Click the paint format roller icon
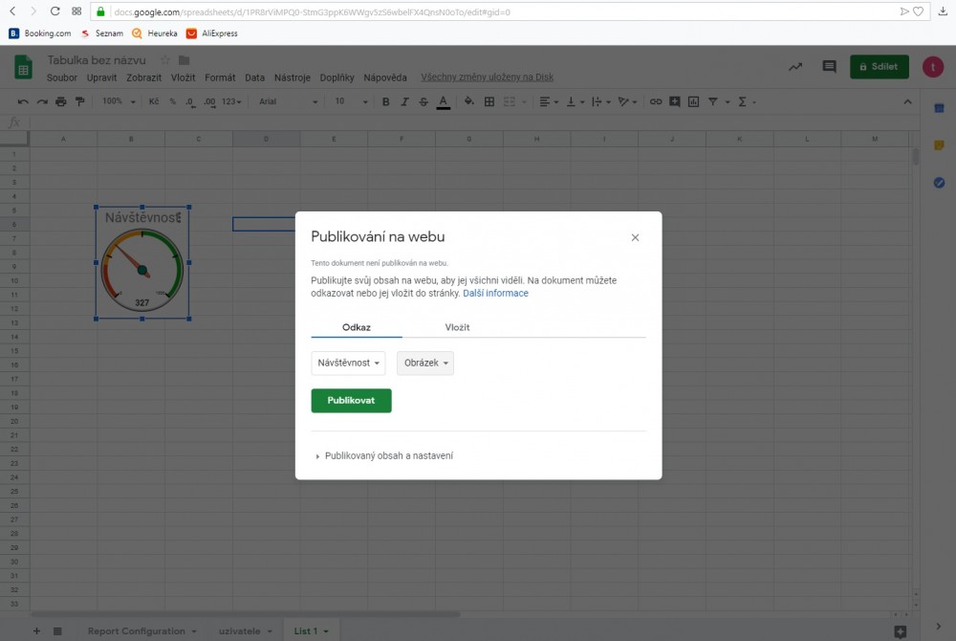 [x=79, y=101]
